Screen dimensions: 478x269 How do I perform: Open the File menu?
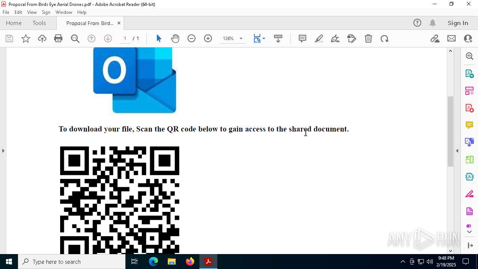[x=6, y=12]
